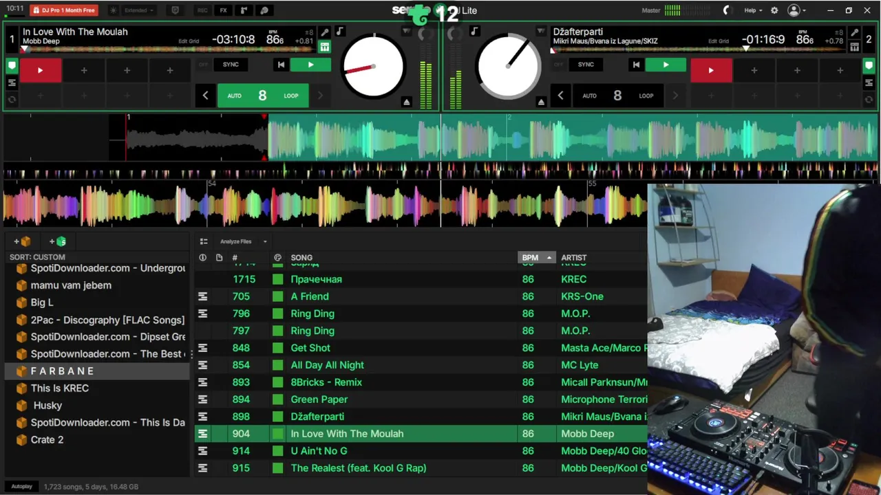The width and height of the screenshot is (881, 495).
Task: Toggle the OFF sync button on deck 1
Action: tap(203, 65)
